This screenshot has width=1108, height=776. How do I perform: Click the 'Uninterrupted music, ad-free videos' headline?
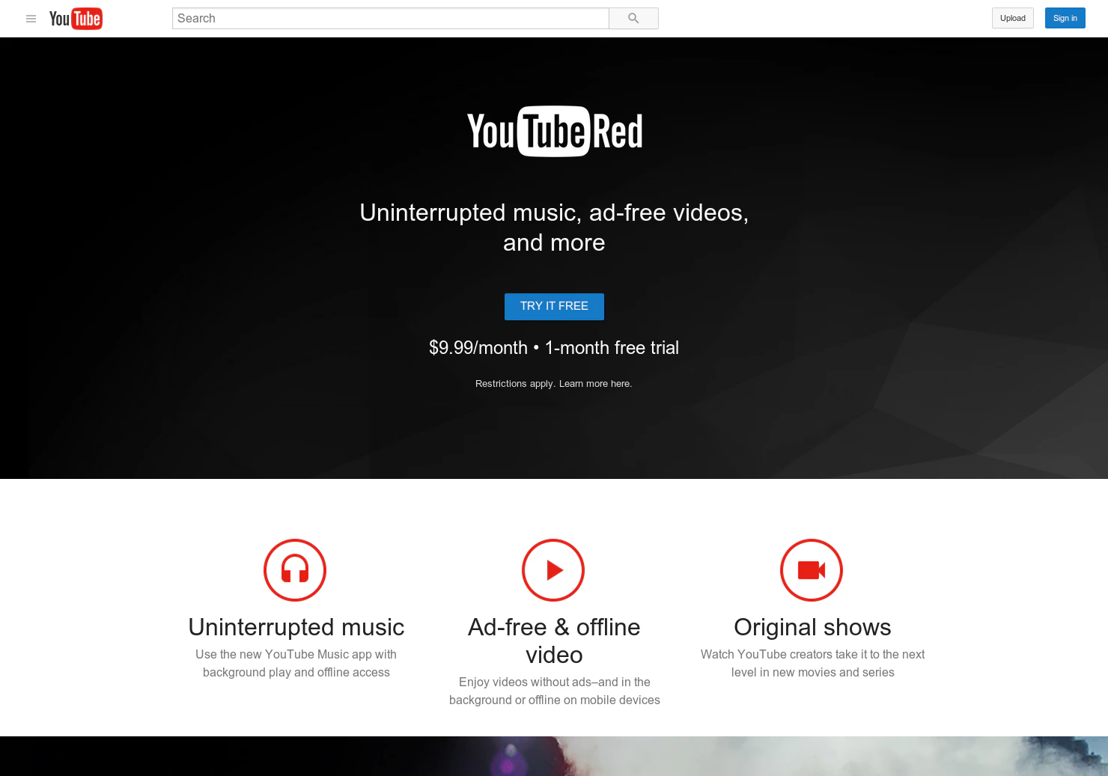click(554, 227)
